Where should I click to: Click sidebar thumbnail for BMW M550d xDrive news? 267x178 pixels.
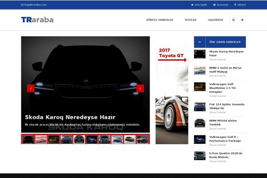[200, 123]
